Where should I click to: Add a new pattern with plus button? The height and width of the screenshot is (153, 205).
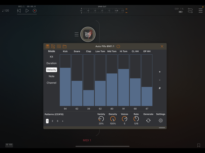62,121
